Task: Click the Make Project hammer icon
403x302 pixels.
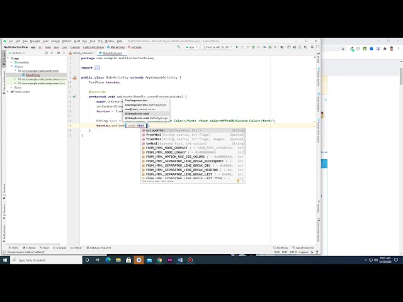Action: [178, 47]
